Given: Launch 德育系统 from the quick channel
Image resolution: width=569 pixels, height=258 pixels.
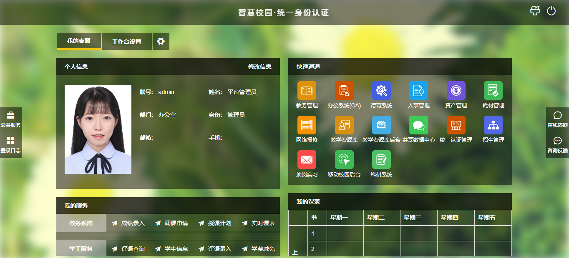Looking at the screenshot, I should (x=381, y=91).
